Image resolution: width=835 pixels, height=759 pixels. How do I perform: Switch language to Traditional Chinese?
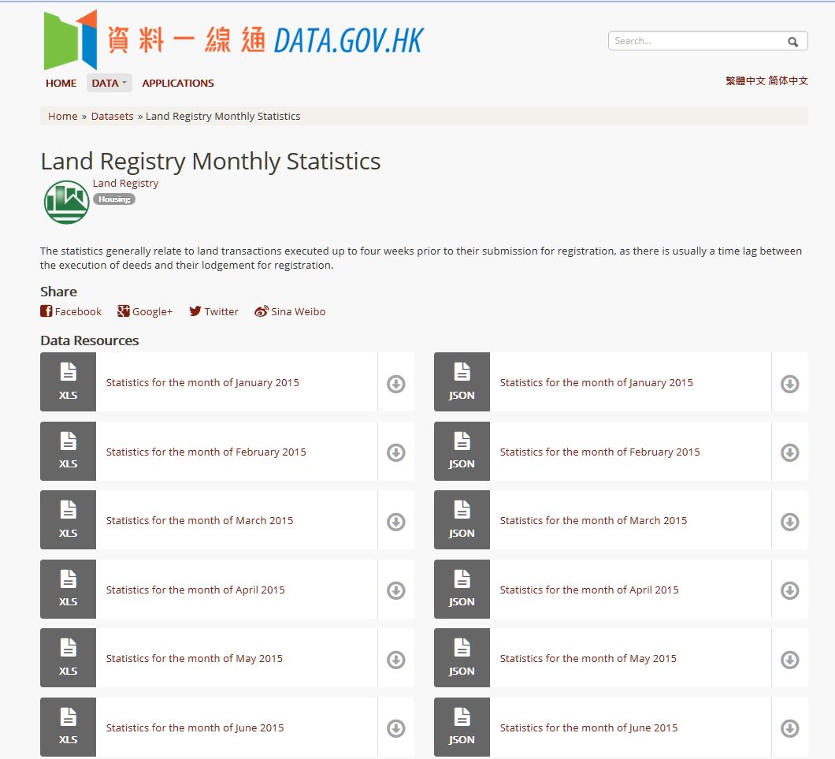[745, 80]
